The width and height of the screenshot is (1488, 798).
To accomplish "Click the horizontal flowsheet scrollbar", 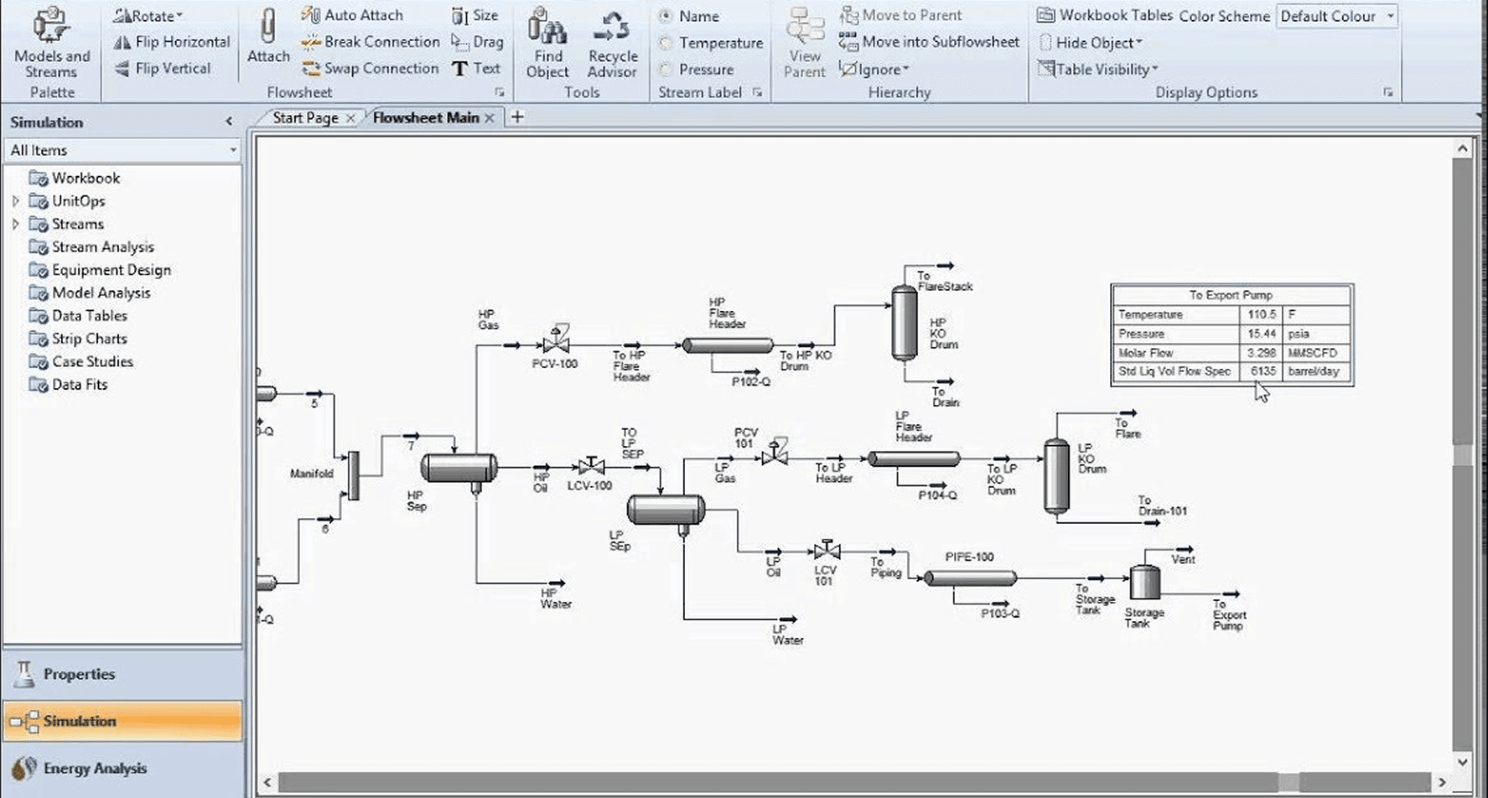I will click(853, 783).
